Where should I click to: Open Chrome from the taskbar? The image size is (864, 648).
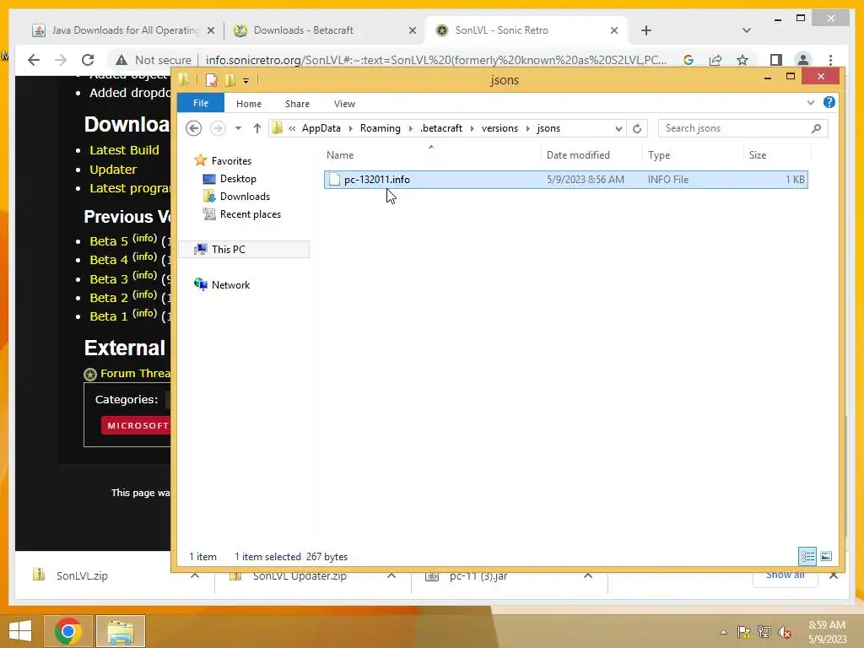[68, 631]
